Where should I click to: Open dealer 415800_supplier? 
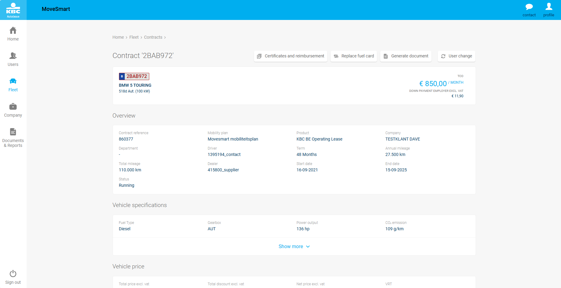point(223,170)
